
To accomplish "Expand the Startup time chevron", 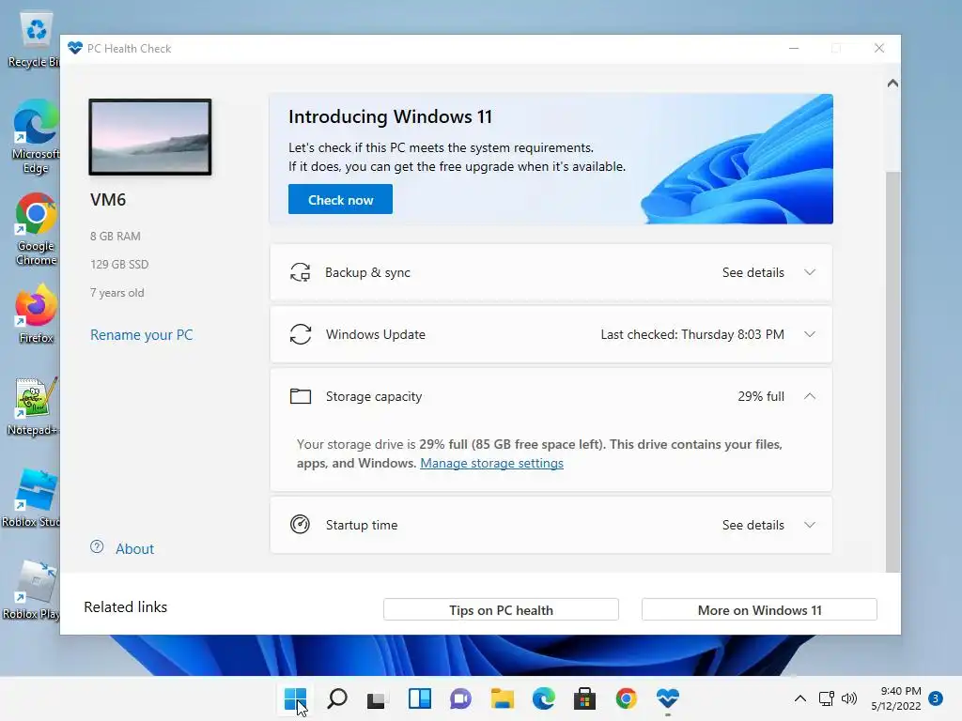I will 810,525.
